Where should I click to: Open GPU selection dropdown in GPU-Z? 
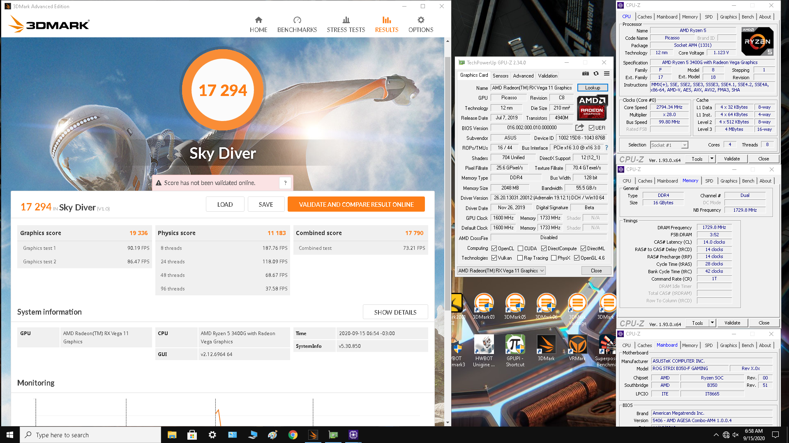501,271
